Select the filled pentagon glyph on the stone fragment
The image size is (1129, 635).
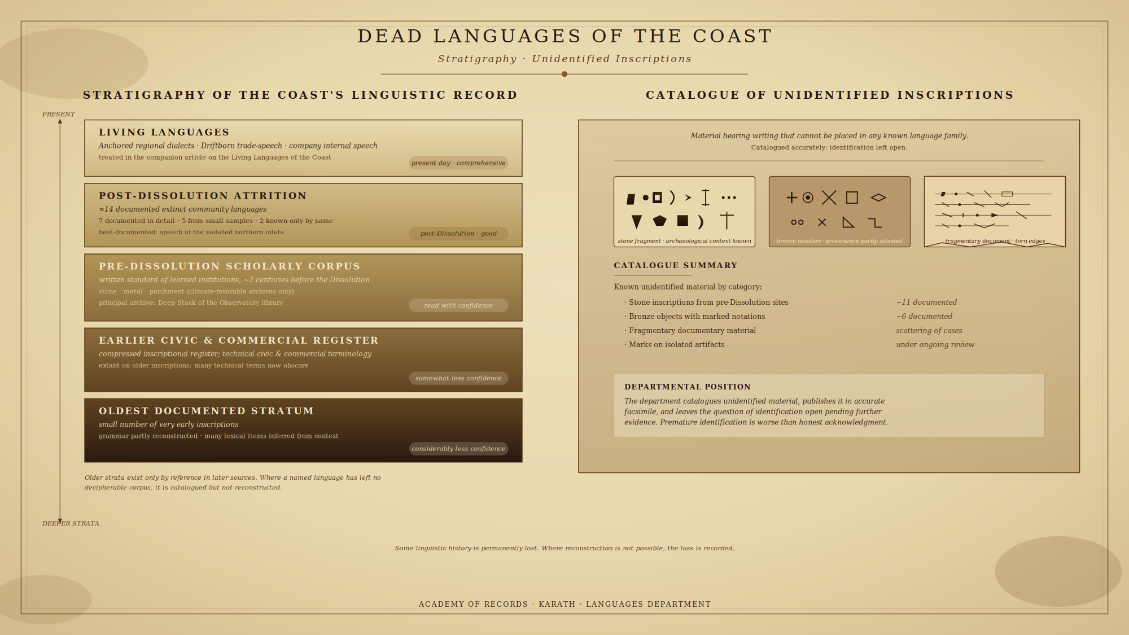[x=659, y=220]
